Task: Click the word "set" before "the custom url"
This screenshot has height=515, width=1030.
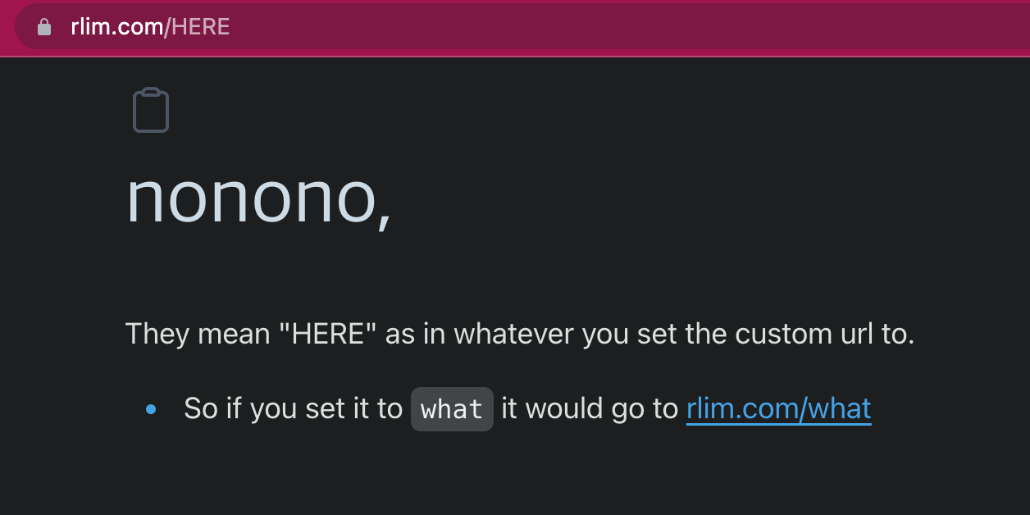Action: [656, 335]
